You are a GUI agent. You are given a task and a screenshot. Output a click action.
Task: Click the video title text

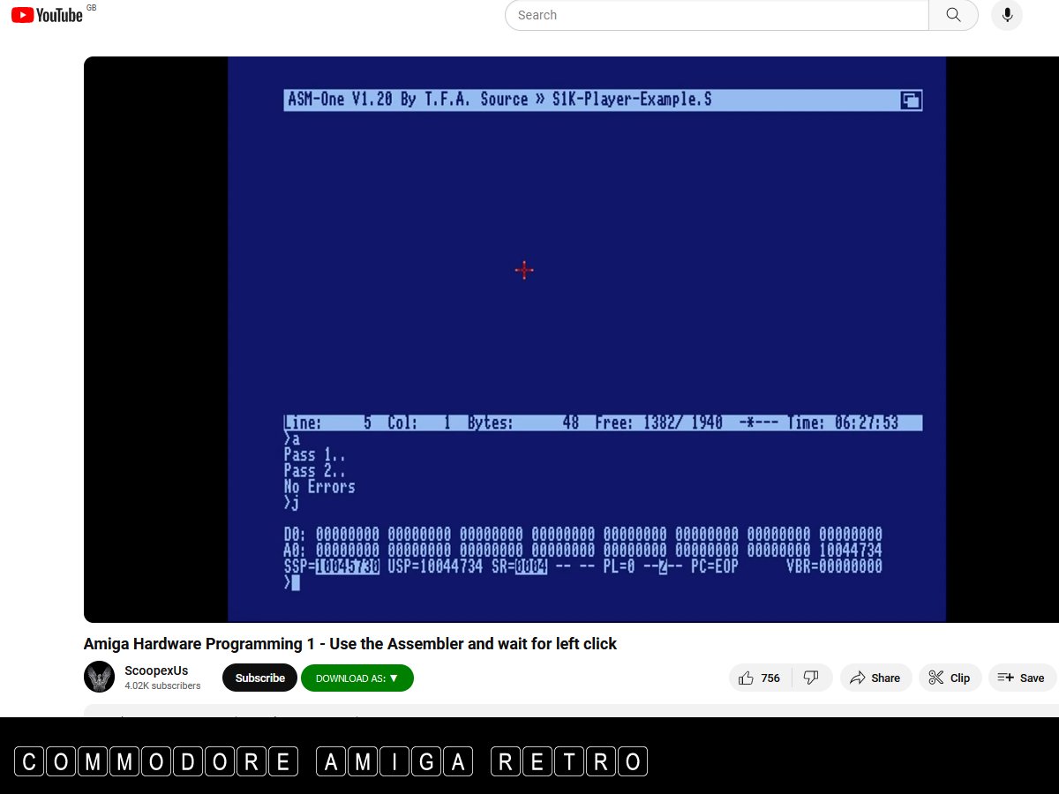350,644
